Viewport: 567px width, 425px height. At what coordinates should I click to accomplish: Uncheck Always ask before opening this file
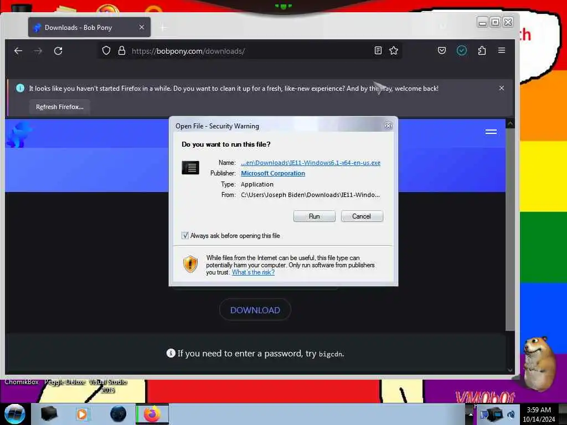[x=185, y=236]
